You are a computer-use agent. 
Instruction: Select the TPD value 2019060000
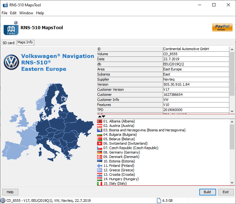pyautogui.click(x=196, y=110)
